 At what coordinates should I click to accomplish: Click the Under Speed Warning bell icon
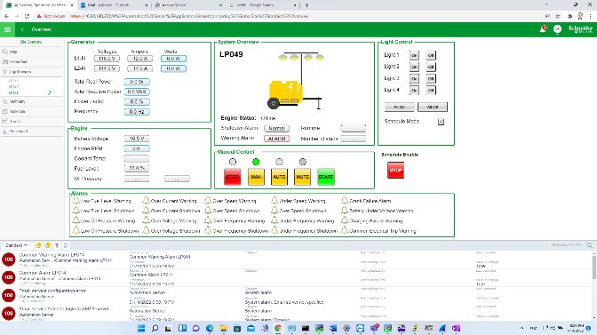point(275,200)
